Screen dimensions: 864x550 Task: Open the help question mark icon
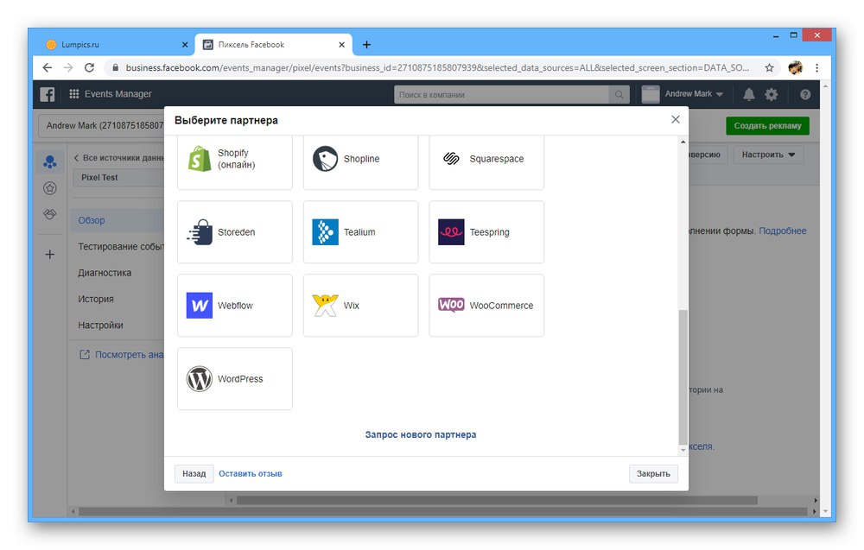805,95
